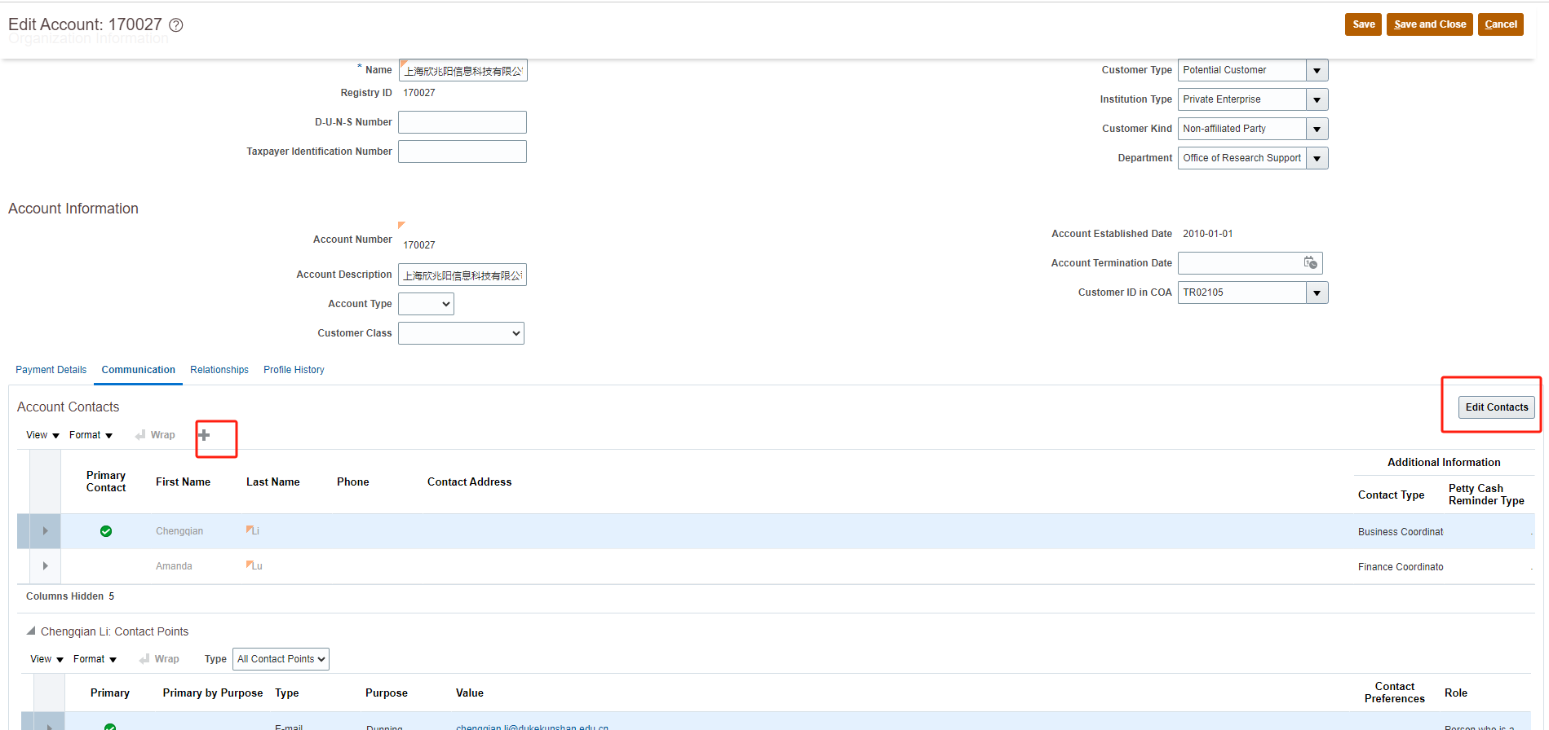This screenshot has height=730, width=1549.
Task: Click the Columns Hidden 5 text
Action: coord(70,596)
